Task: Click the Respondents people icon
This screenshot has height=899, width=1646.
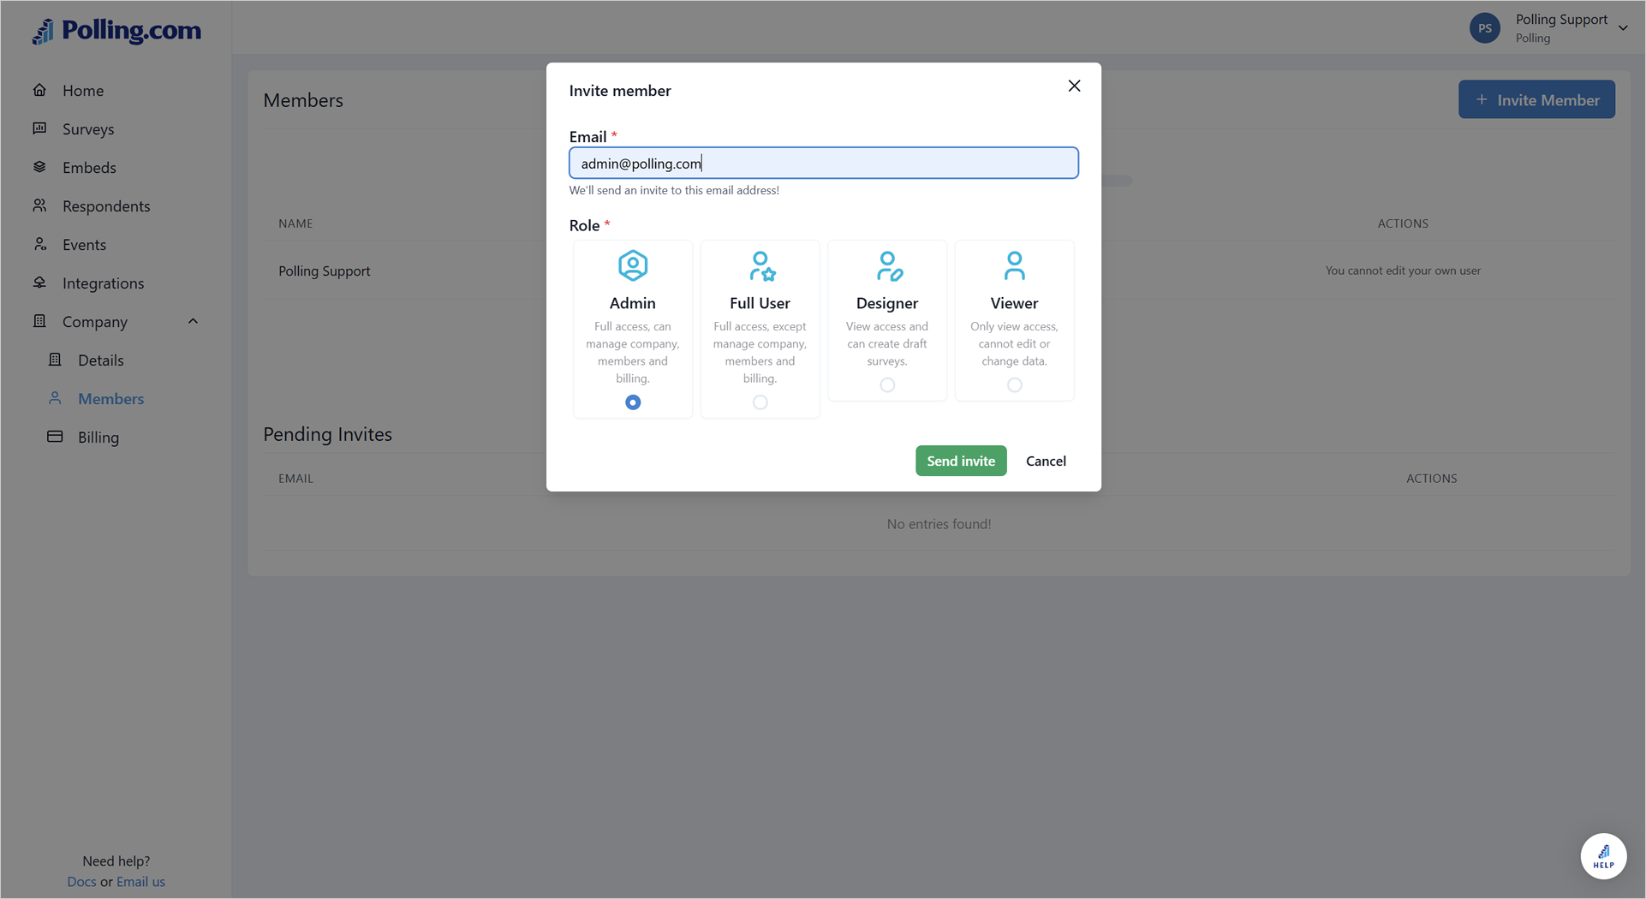Action: pyautogui.click(x=39, y=205)
